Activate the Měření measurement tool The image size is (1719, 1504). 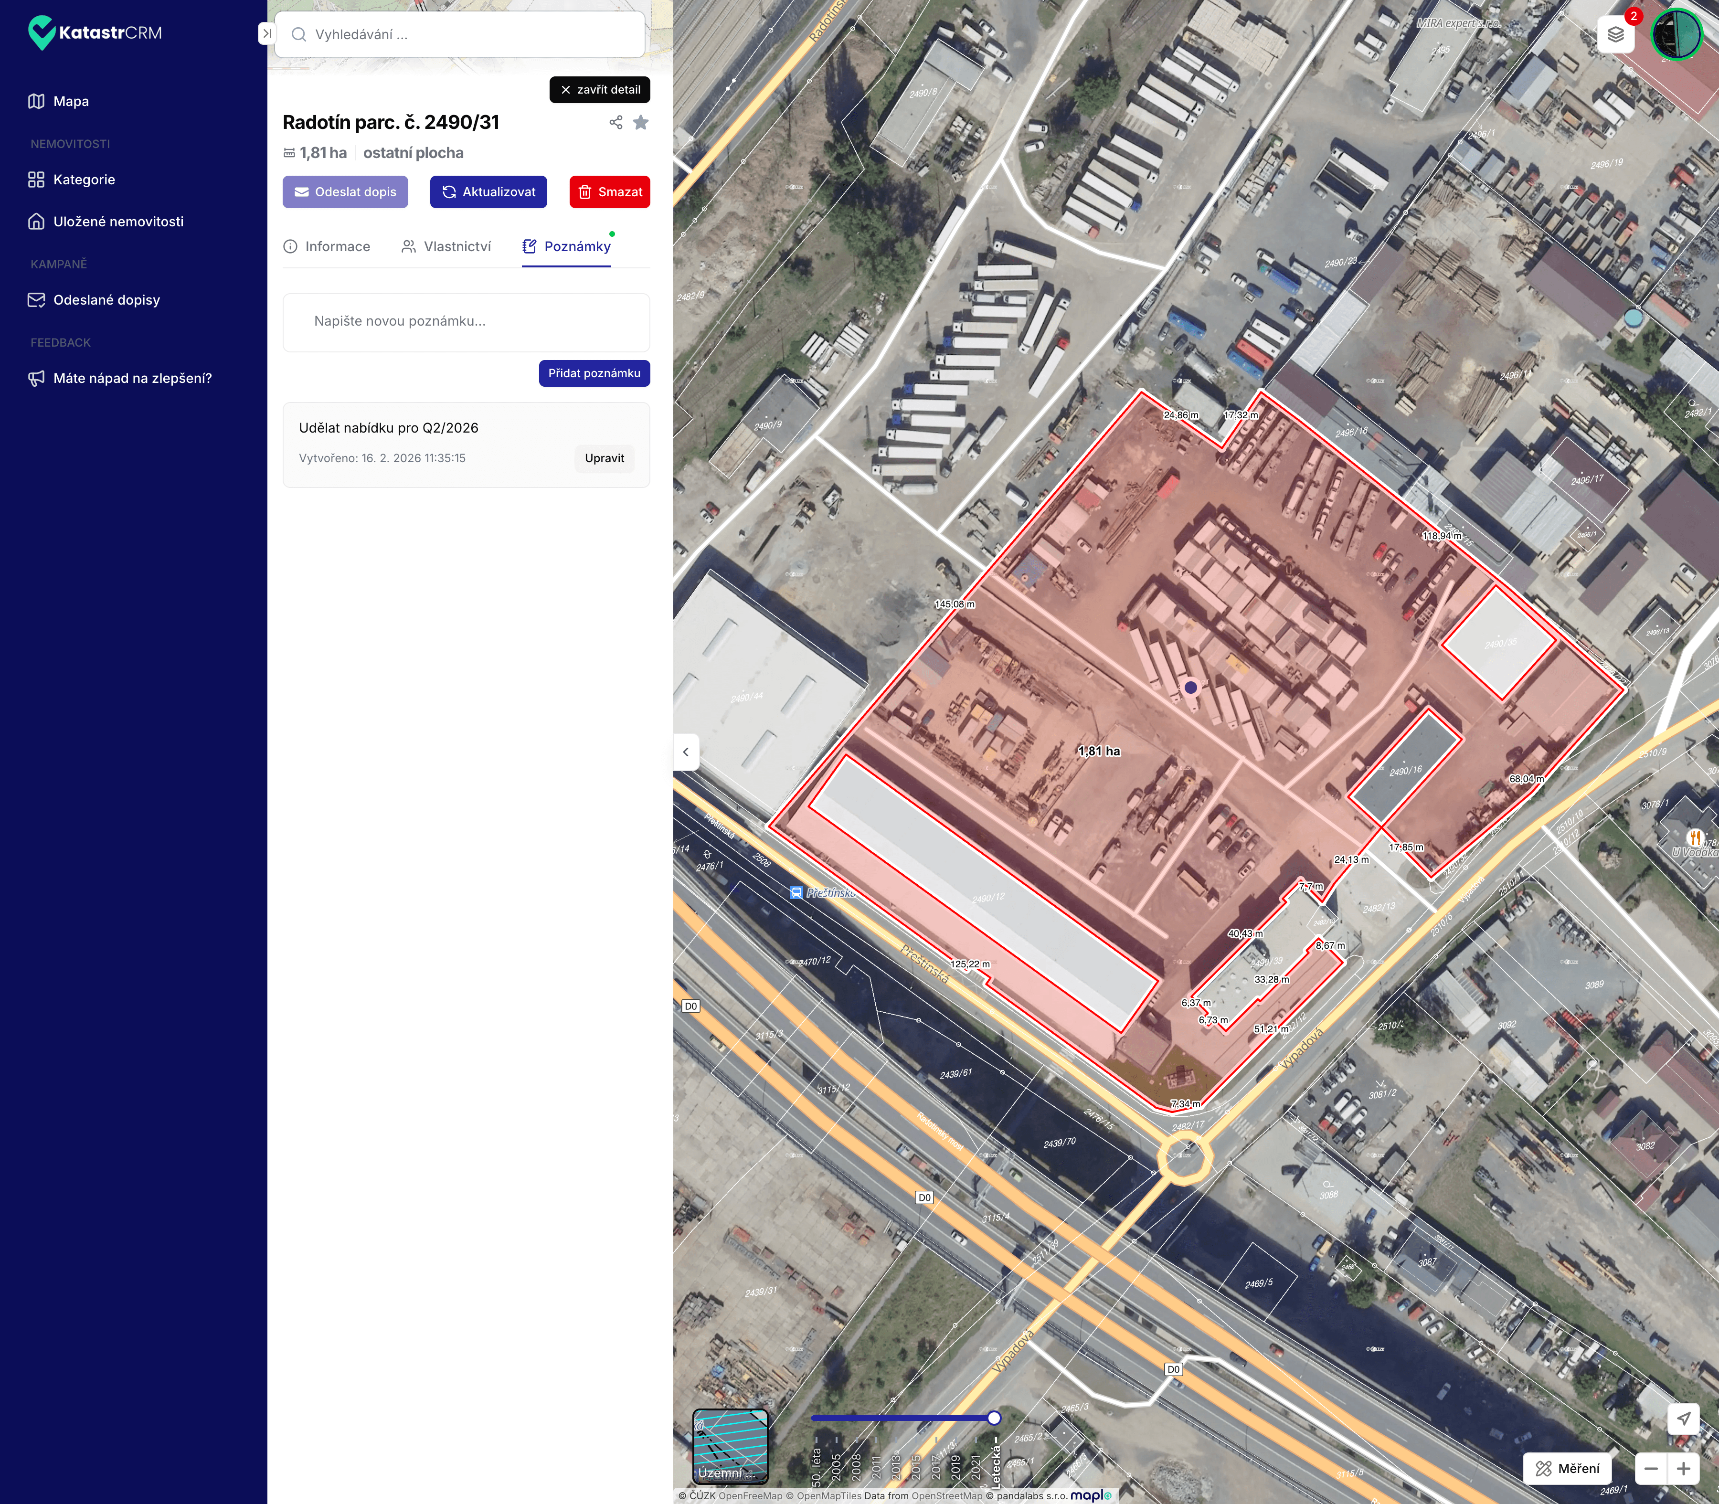pos(1567,1468)
